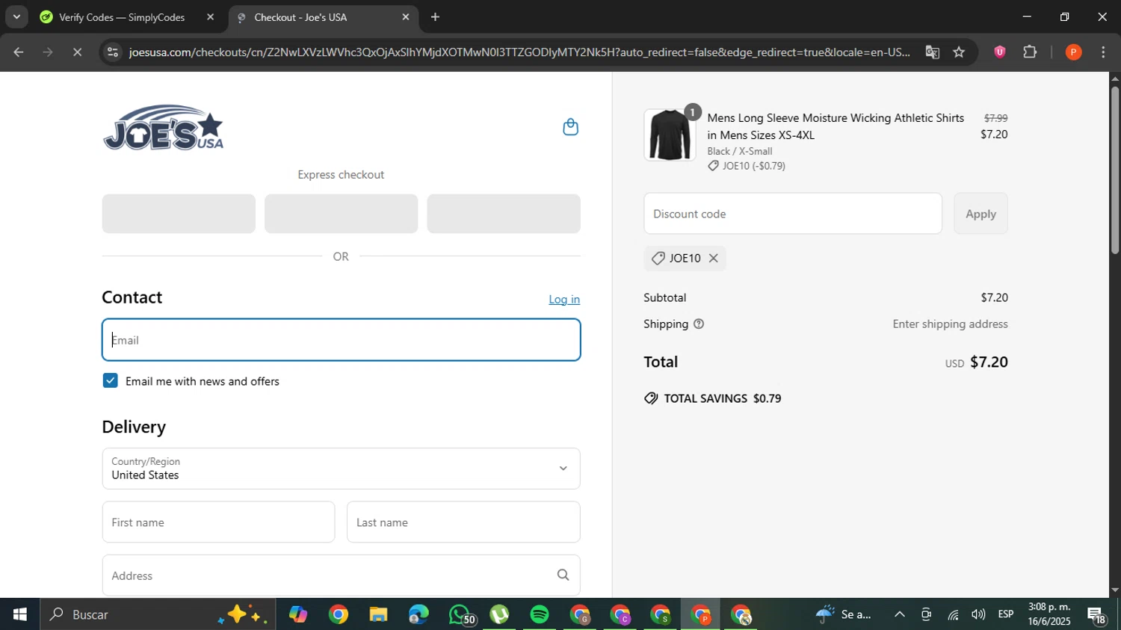Click the Address input field
Viewport: 1121px width, 630px height.
pyautogui.click(x=341, y=575)
